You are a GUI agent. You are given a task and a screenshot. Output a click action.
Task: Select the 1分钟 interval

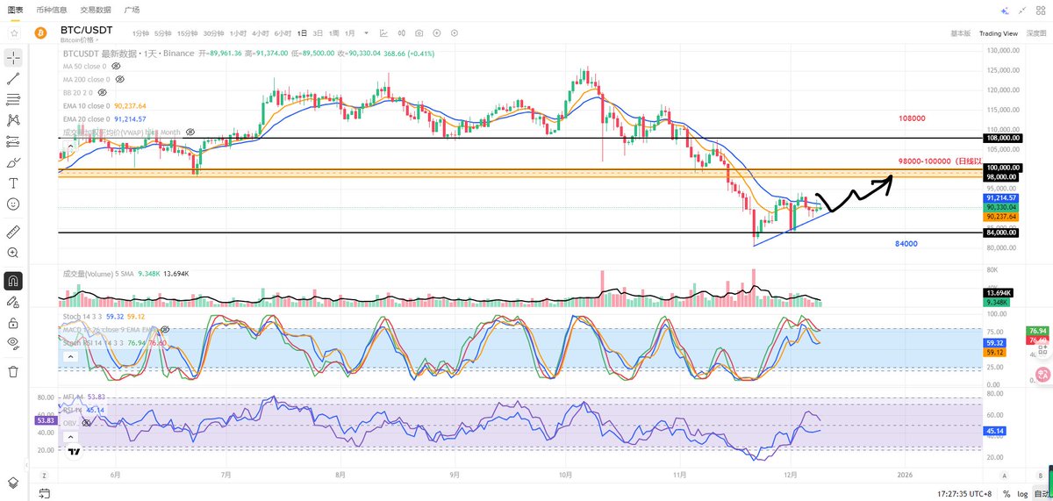tap(140, 33)
